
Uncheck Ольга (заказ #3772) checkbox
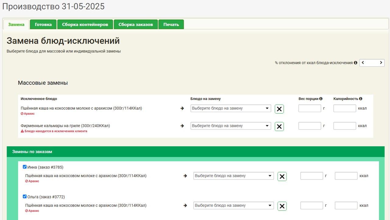[x=25, y=197]
